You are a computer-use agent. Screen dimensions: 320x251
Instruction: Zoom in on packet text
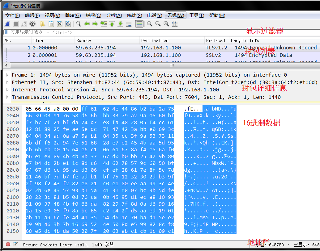(x=150, y=24)
